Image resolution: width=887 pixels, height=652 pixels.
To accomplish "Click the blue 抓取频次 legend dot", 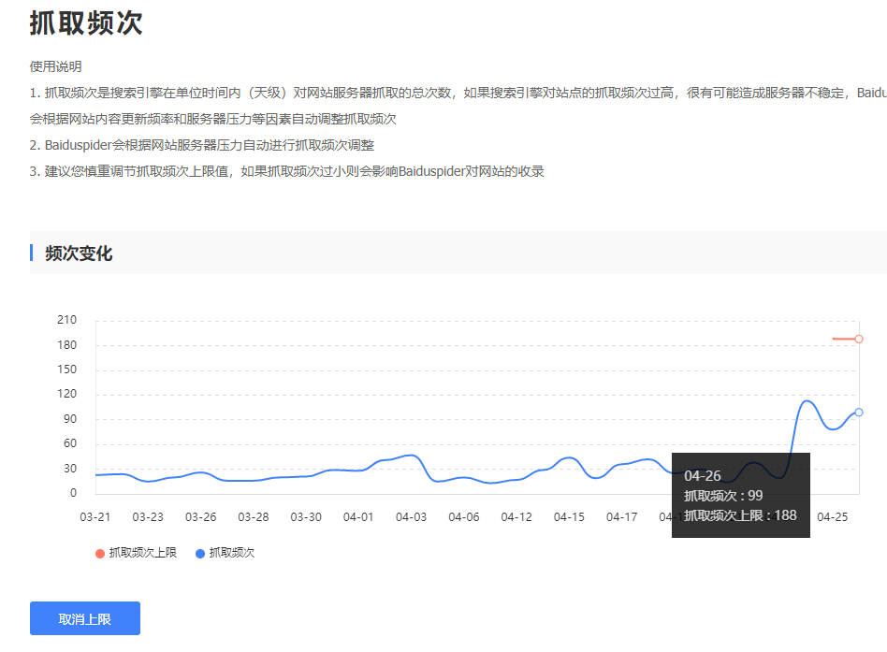I will [x=200, y=554].
